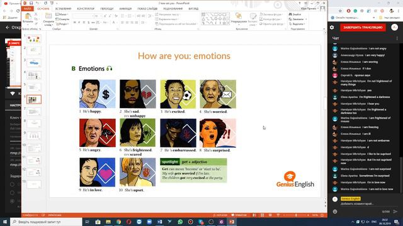Image resolution: width=403 pixels, height=226 pixels.
Task: Decrease the font size
Action: pyautogui.click(x=110, y=16)
